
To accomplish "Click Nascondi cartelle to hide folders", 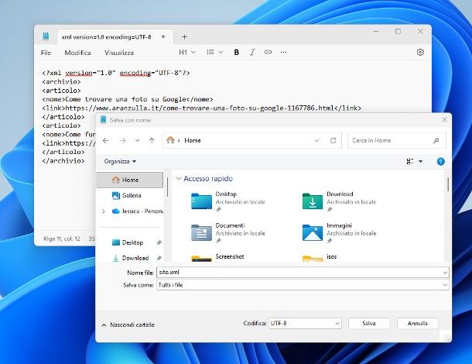I will coord(128,325).
